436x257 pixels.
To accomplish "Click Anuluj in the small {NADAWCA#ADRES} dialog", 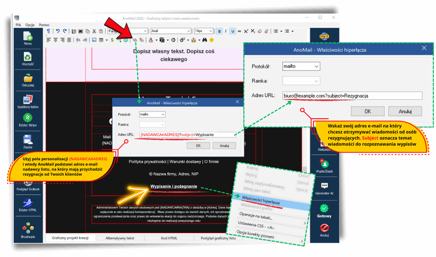I will pos(224,145).
